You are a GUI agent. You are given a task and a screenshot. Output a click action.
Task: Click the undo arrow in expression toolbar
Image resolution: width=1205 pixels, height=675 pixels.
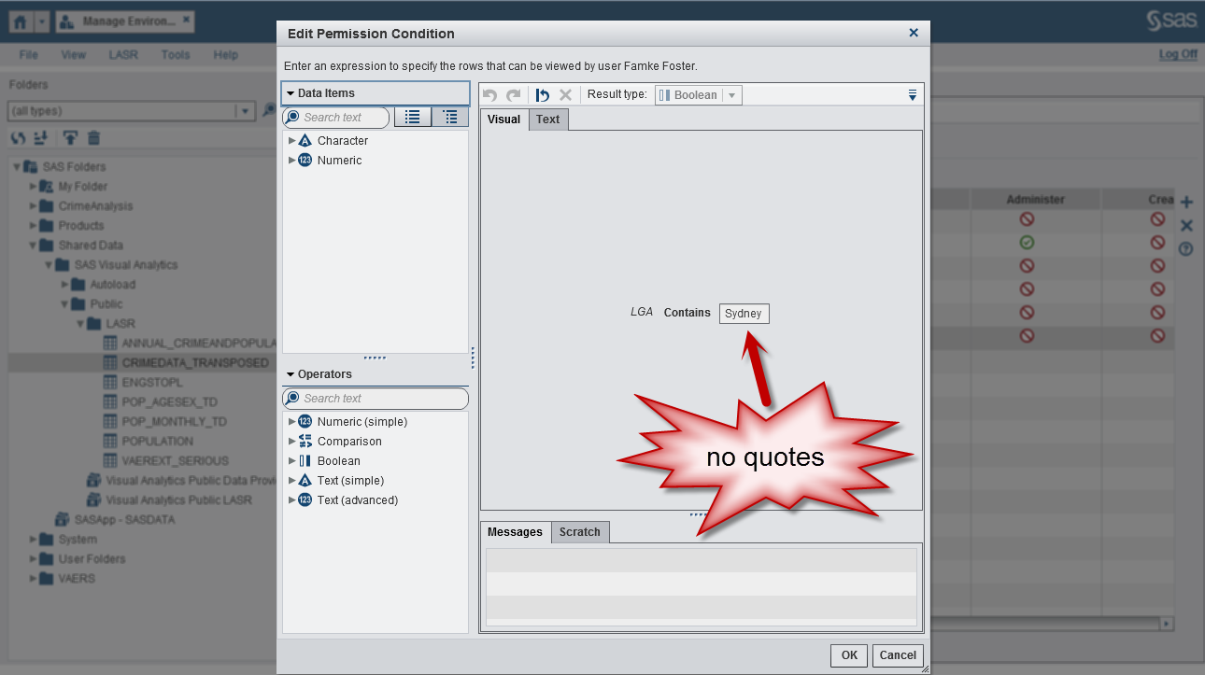pyautogui.click(x=490, y=95)
